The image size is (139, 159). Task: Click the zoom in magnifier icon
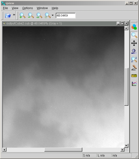22,16
